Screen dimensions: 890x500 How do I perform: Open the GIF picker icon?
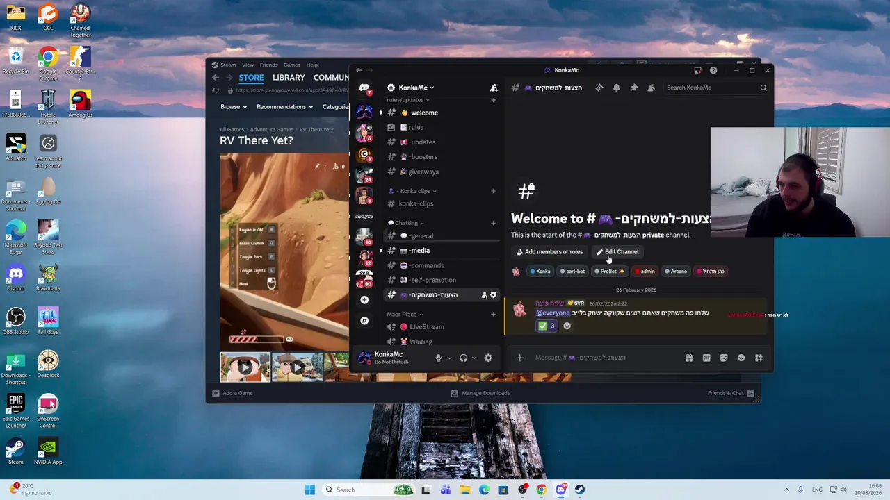(x=706, y=358)
